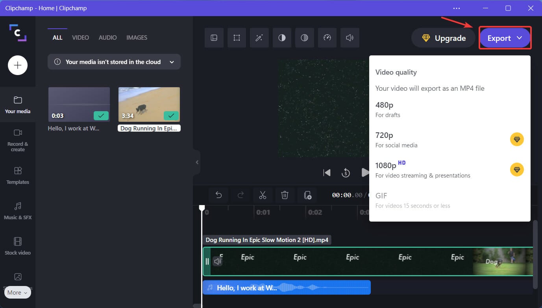Undo the last edit
The width and height of the screenshot is (542, 308).
click(x=219, y=195)
